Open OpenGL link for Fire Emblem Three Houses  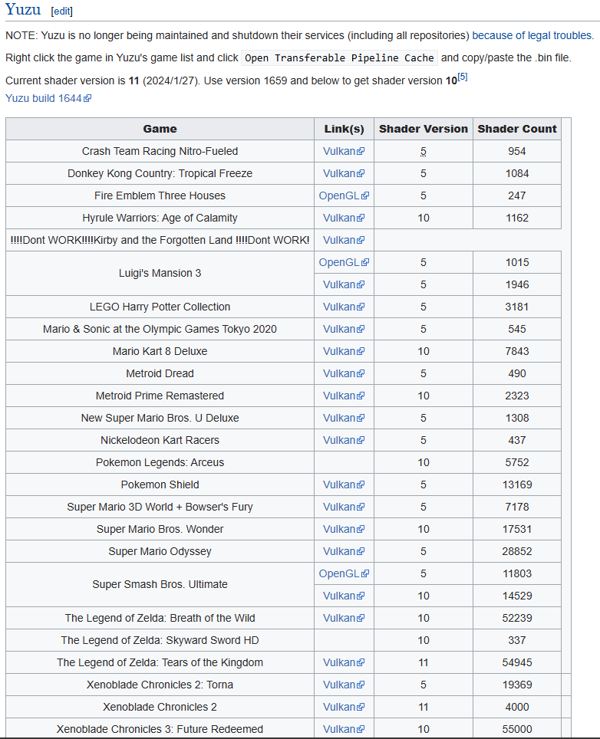344,195
